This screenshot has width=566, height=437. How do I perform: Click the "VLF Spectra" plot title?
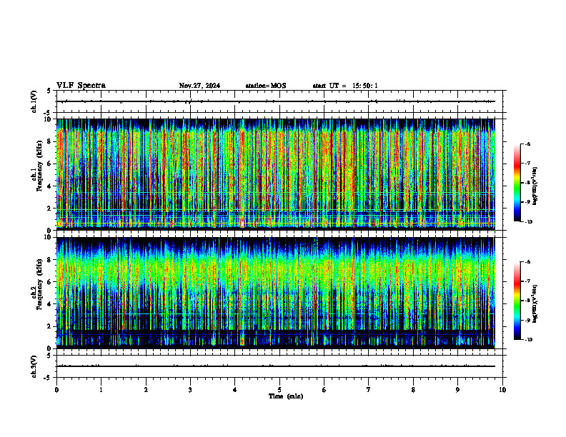[81, 86]
